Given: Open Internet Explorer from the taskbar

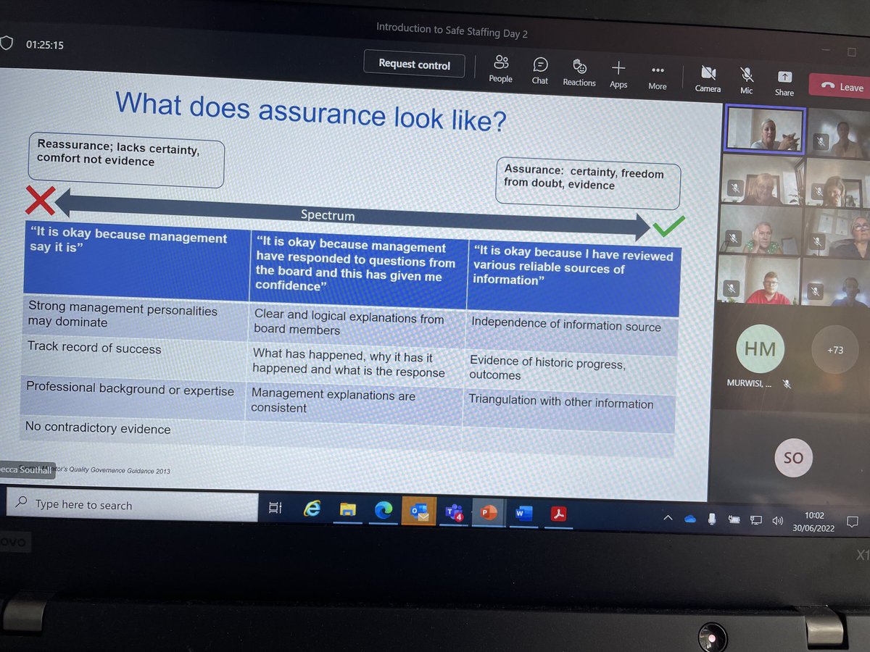Looking at the screenshot, I should pos(312,509).
